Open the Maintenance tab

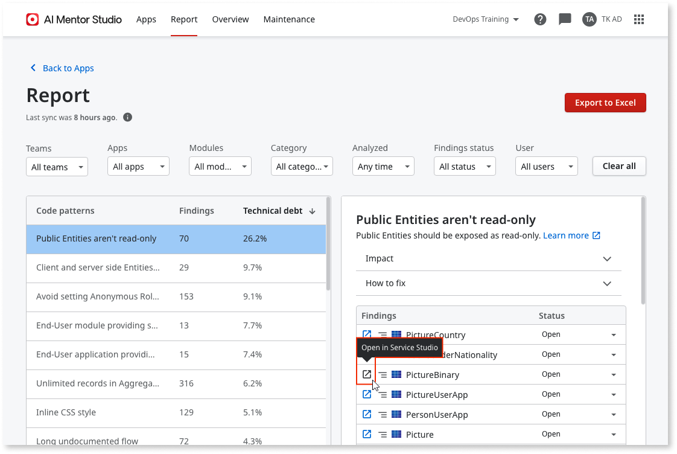[289, 19]
